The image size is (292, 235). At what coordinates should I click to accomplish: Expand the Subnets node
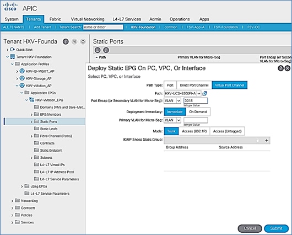point(31,158)
